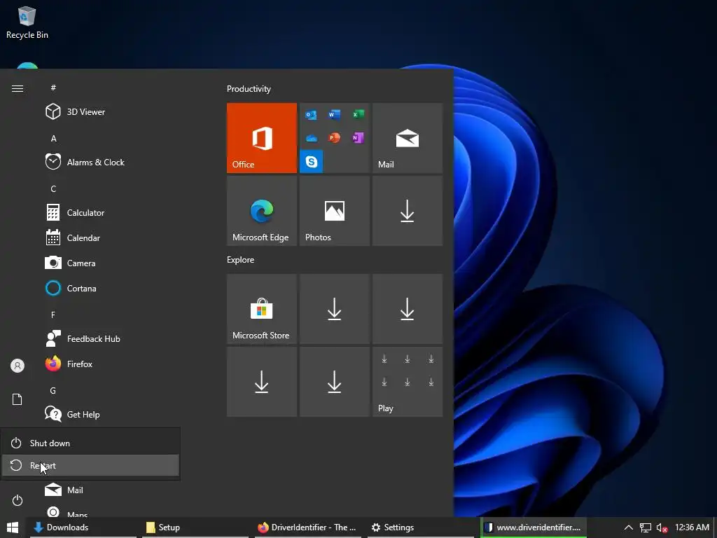Switch to DriverIdentifier Firefox taskbar window
717x538 pixels.
pos(307,527)
